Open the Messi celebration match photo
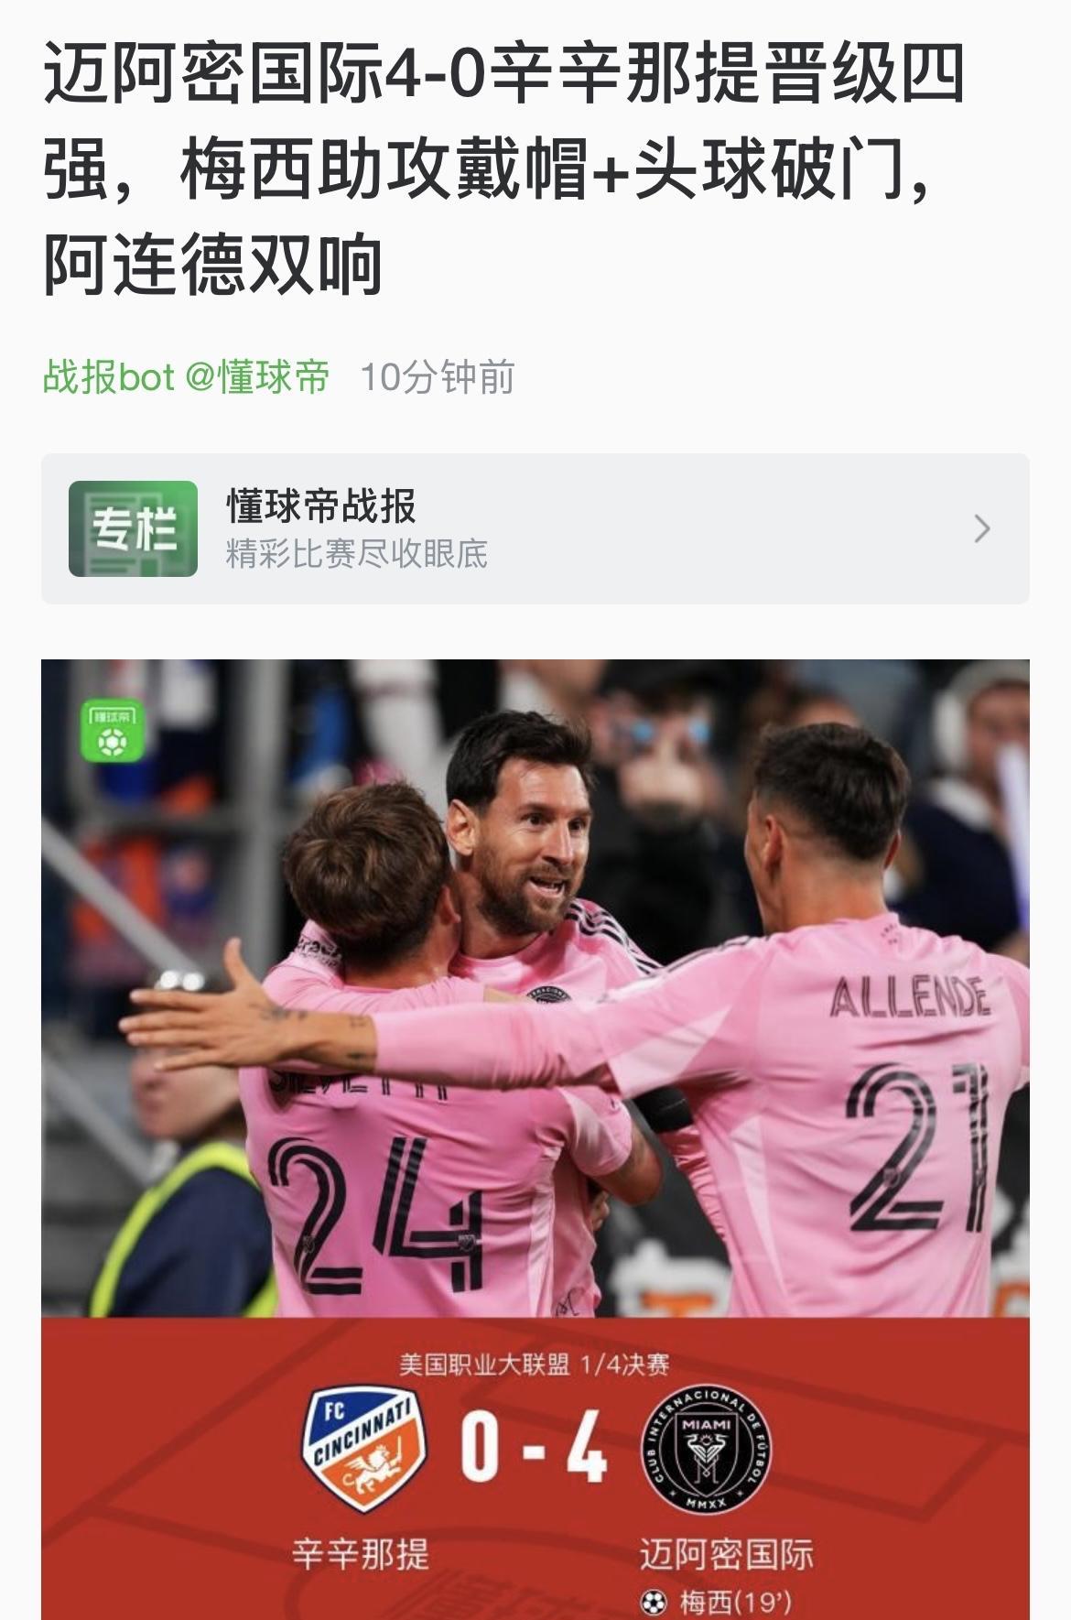Image resolution: width=1071 pixels, height=1620 pixels. coord(535,988)
